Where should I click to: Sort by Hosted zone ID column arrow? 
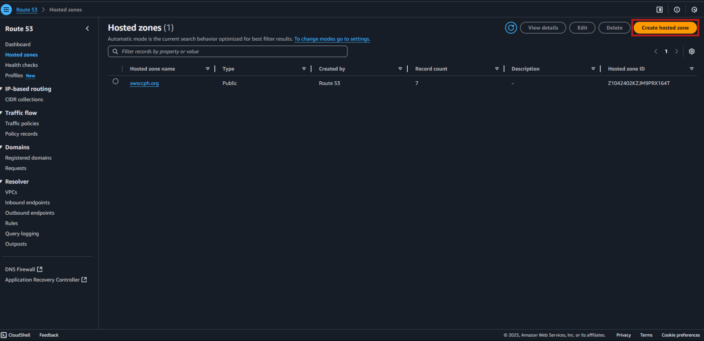coord(692,69)
